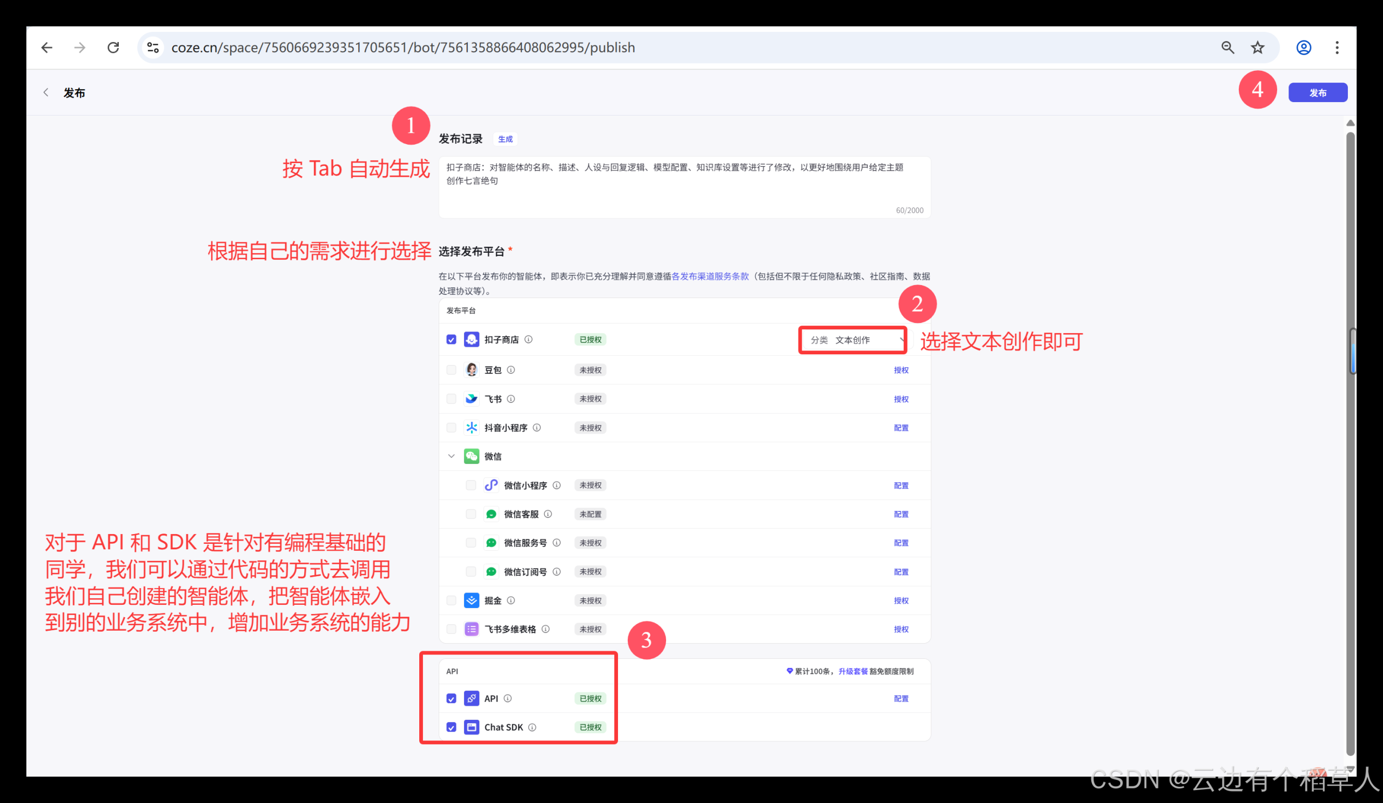Viewport: 1383px width, 803px height.
Task: Click the Chat SDK icon
Action: click(472, 727)
